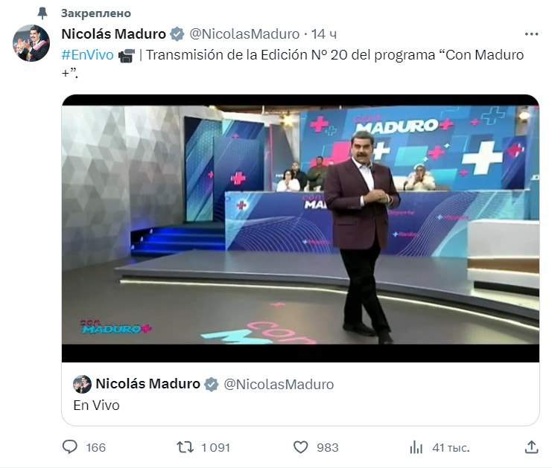Open the three-dot more options menu
552x468 pixels.
[x=531, y=34]
